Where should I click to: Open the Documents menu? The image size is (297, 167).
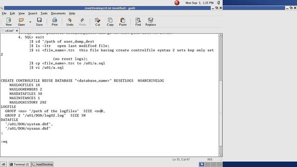(58, 13)
